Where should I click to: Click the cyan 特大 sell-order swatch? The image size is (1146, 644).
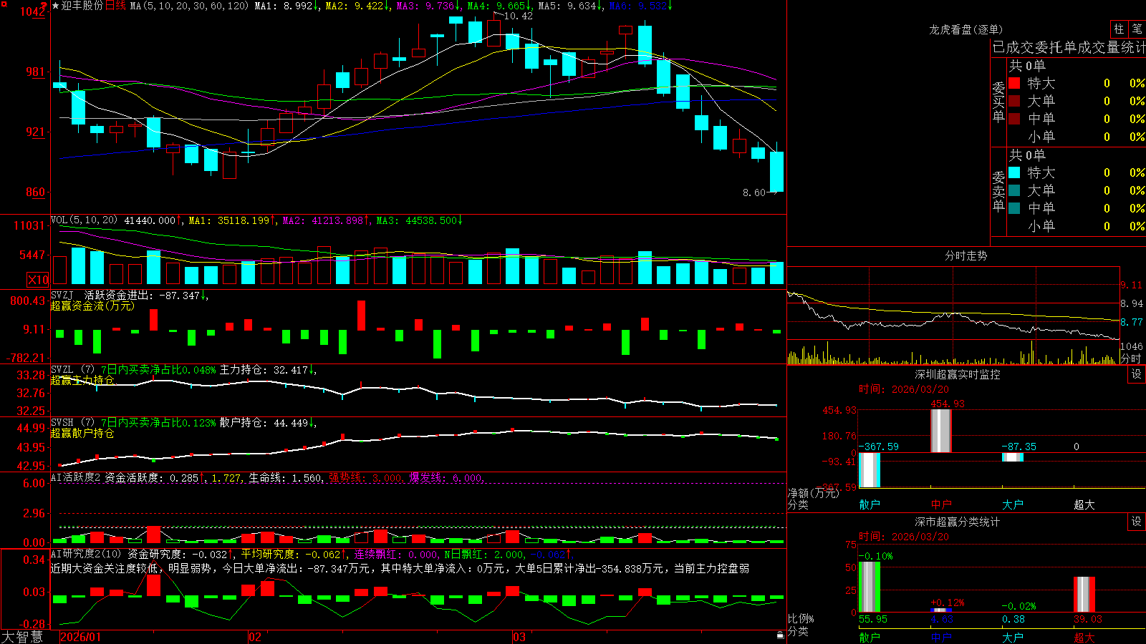click(1014, 172)
